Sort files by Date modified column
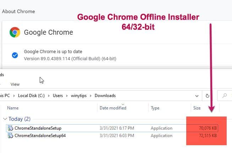 point(113,108)
